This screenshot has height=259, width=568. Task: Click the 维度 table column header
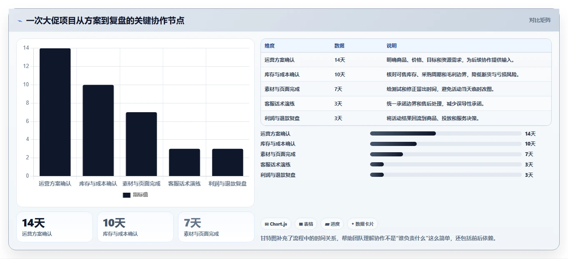(270, 46)
